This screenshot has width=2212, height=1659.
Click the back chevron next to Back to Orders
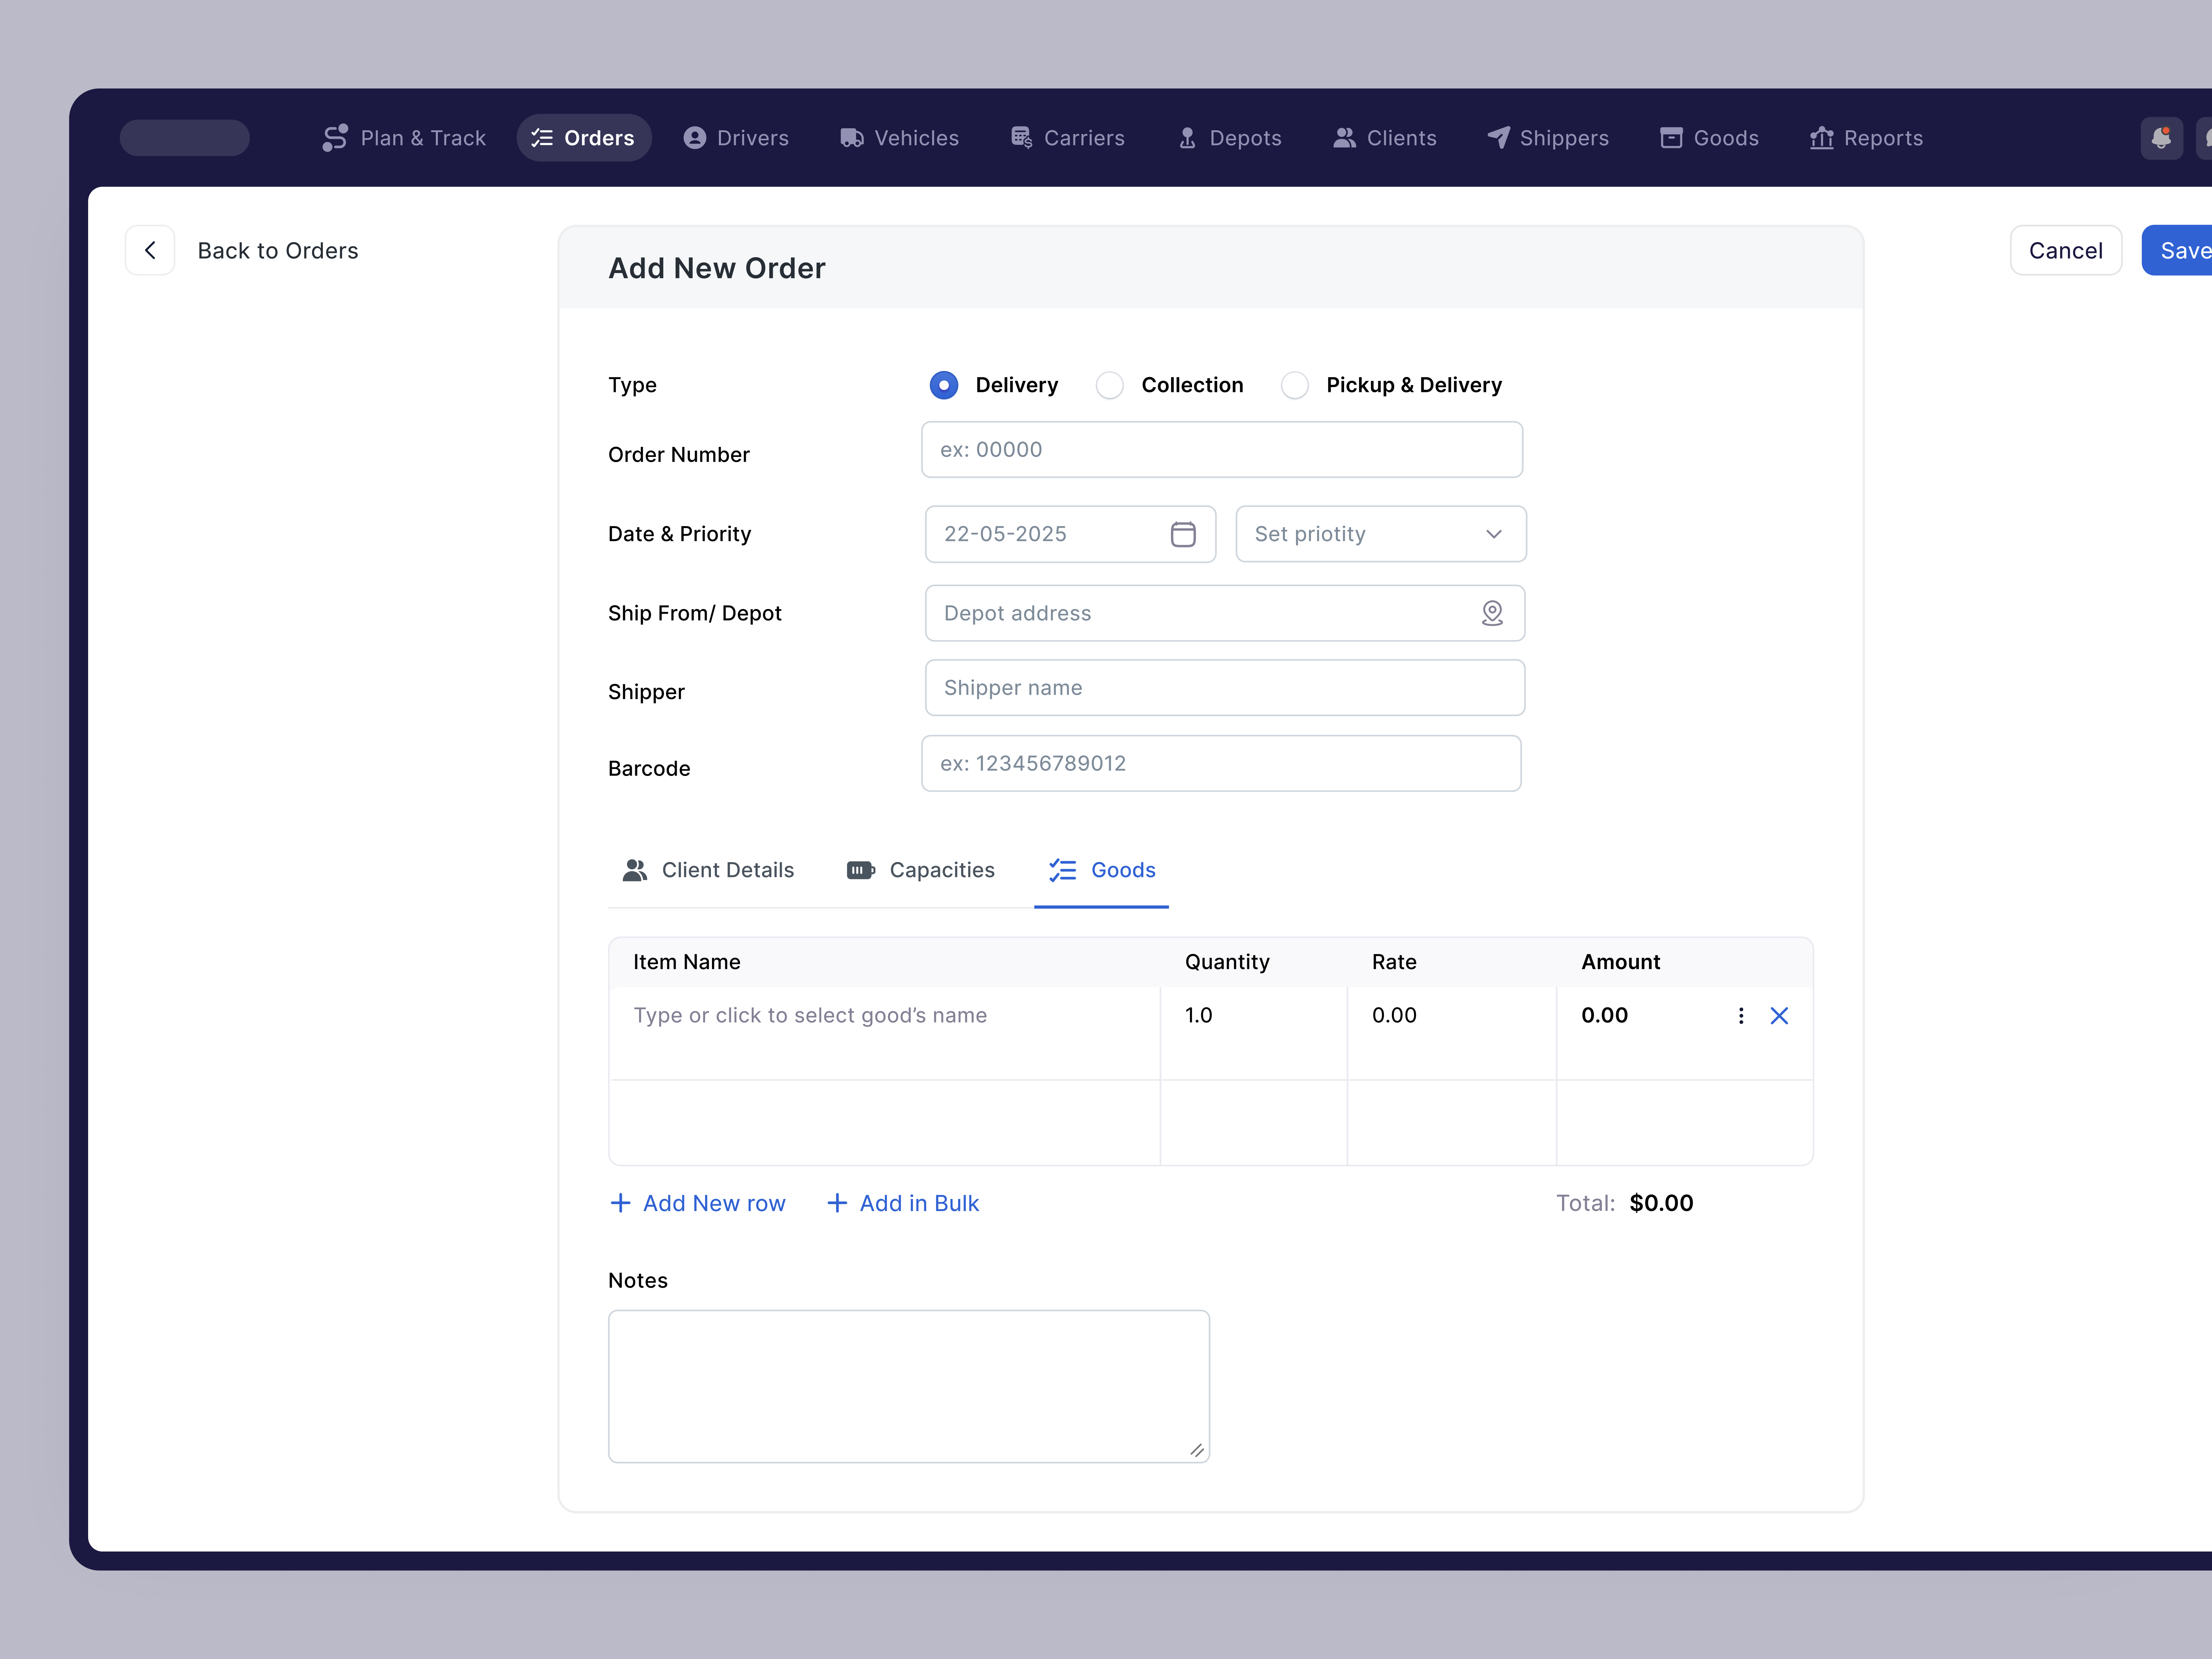(x=150, y=250)
